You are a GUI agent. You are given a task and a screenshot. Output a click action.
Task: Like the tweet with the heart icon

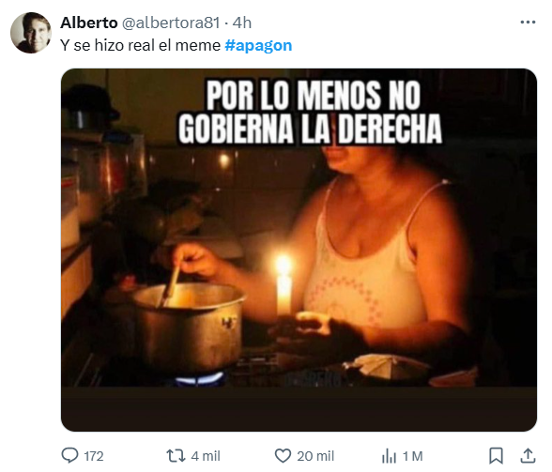pos(283,456)
